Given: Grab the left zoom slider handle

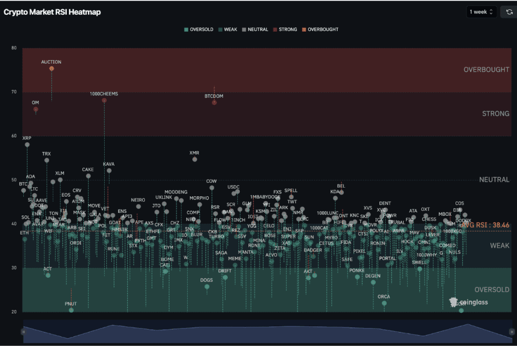Looking at the screenshot, I should click(x=23, y=332).
